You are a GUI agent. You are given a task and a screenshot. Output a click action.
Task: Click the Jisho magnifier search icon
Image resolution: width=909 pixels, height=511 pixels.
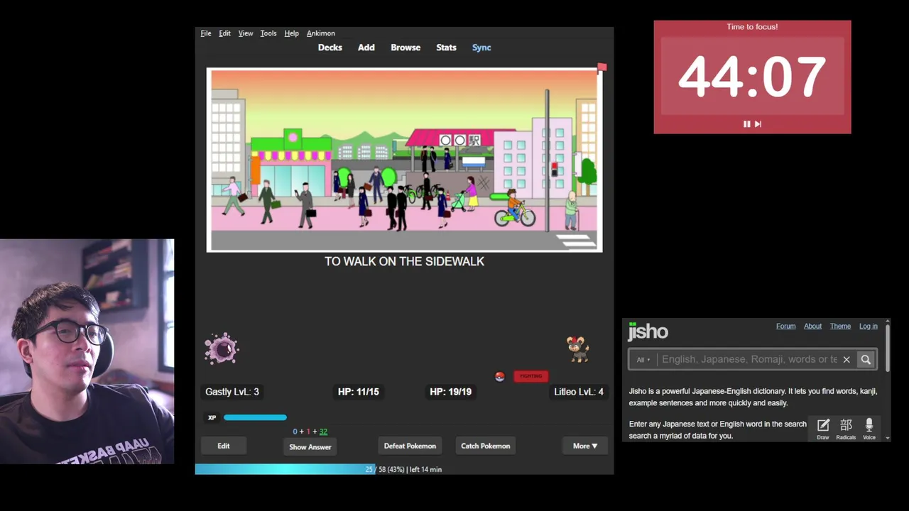(x=866, y=360)
